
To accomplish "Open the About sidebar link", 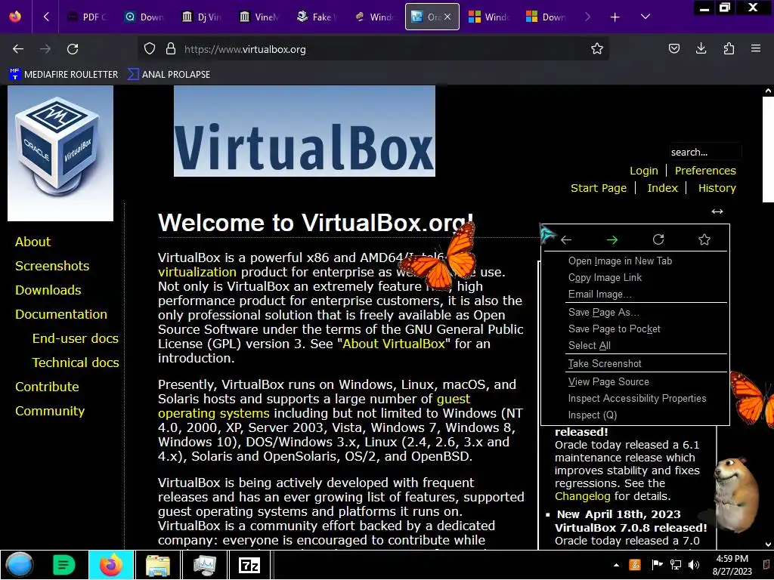I will (x=33, y=242).
